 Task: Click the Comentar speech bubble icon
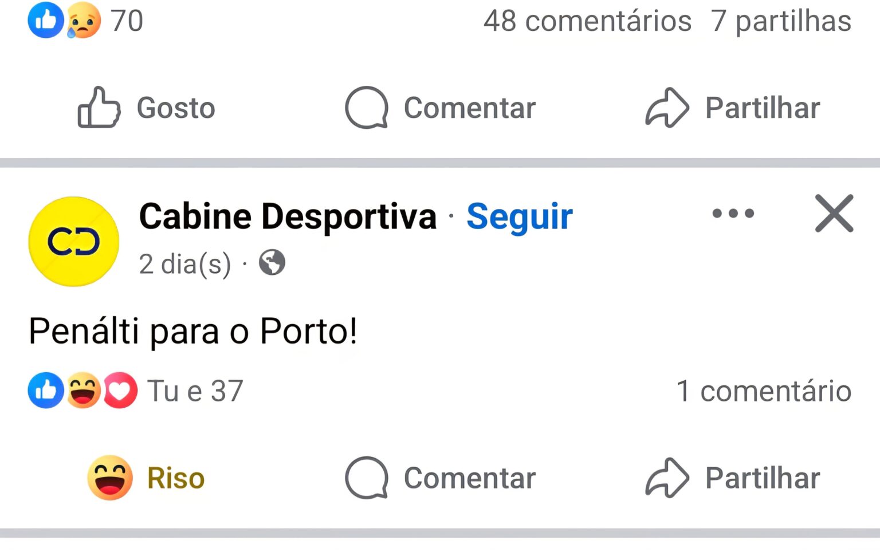point(367,108)
